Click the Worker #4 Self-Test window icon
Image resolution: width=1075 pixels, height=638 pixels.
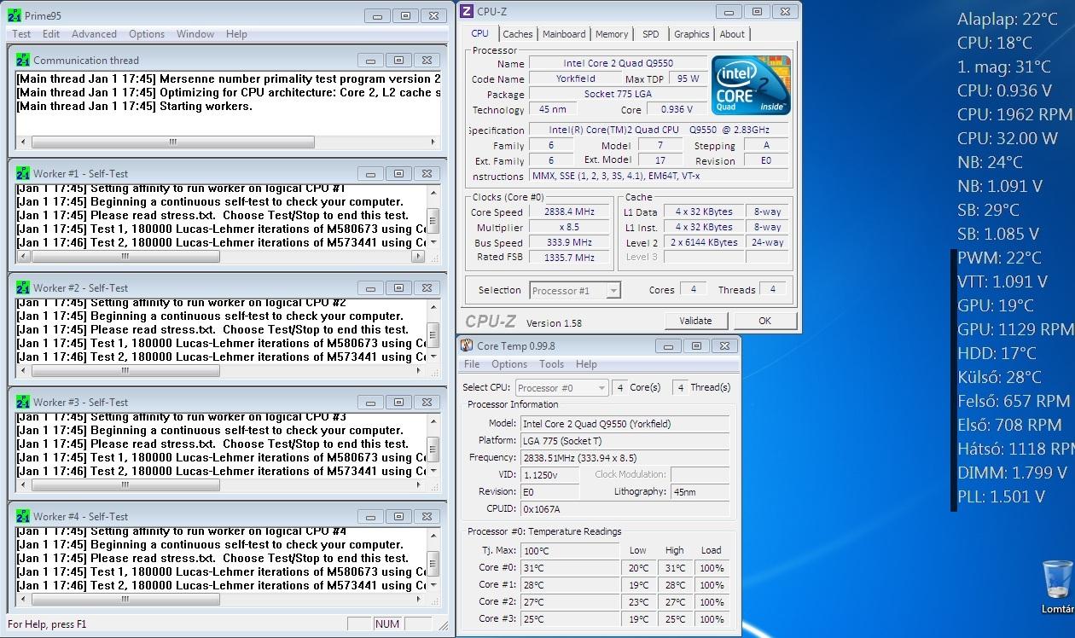coord(24,516)
